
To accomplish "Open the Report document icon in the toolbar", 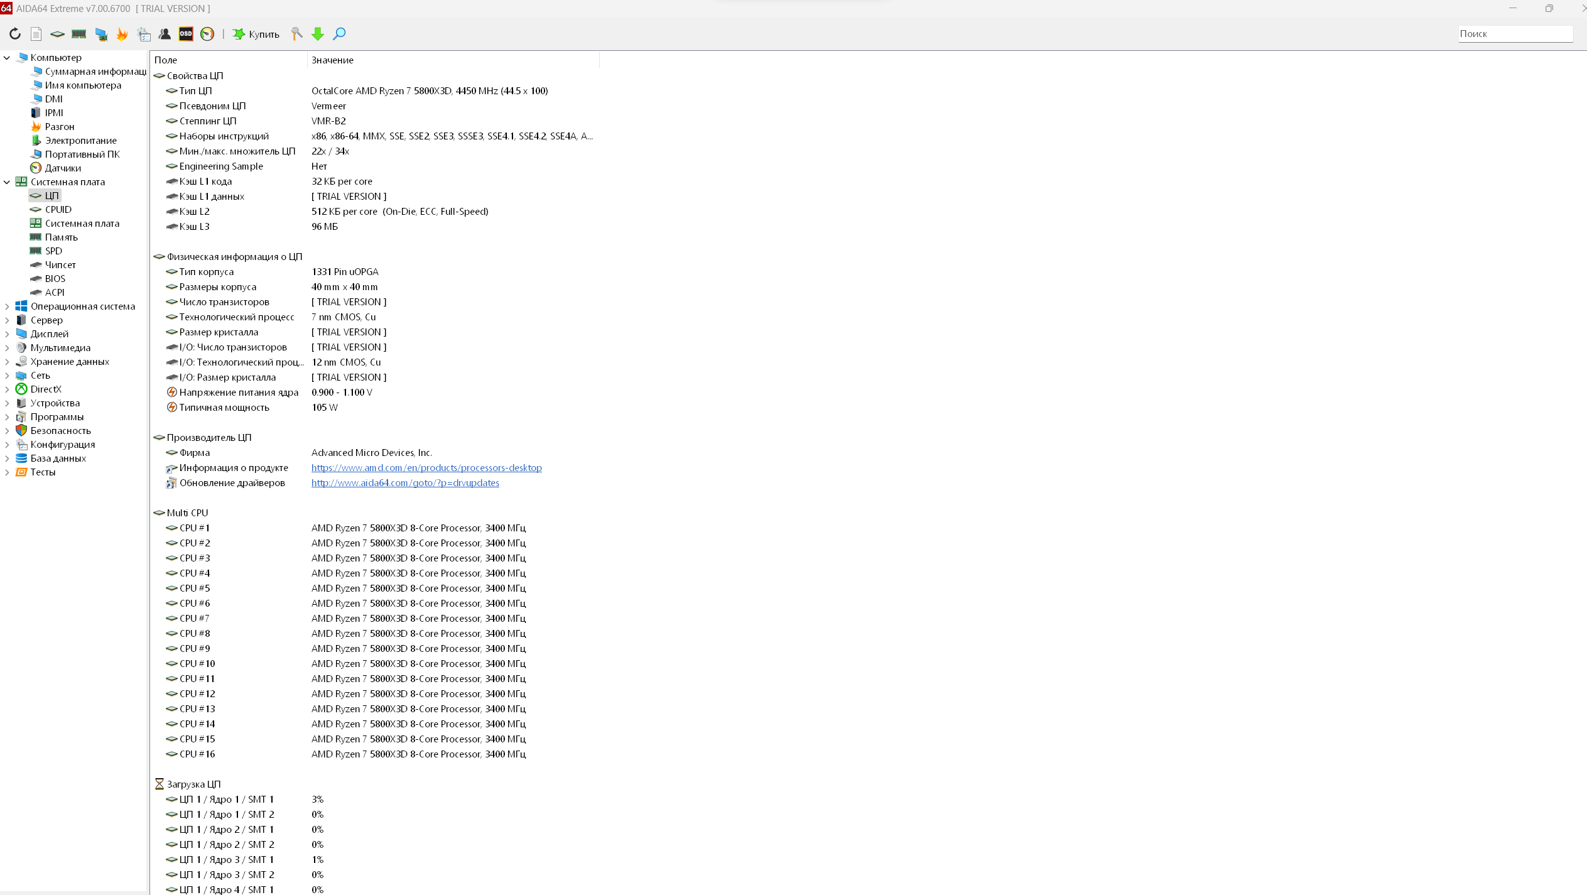I will click(36, 34).
